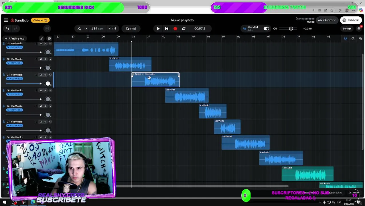Toggle the snap-to-grid magnet
This screenshot has height=206, width=365.
345,38
